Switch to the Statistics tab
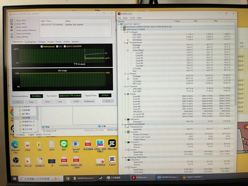This screenshot has height=186, width=248. (x=75, y=42)
